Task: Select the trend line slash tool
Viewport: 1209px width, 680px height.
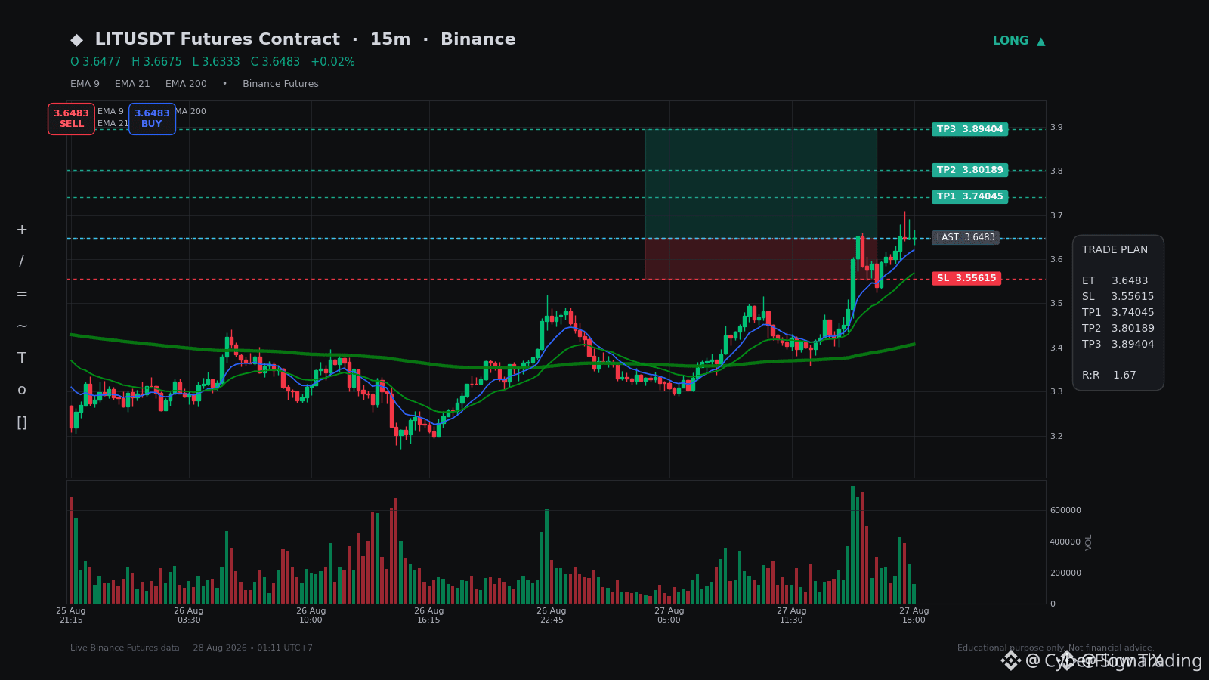Action: click(22, 262)
